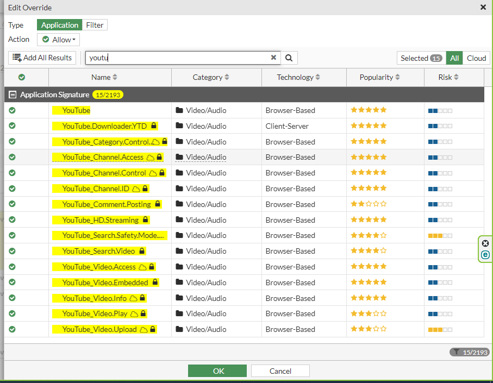Click the 15/2193 badge in group header
Screen dimensions: 493x383
tap(108, 95)
